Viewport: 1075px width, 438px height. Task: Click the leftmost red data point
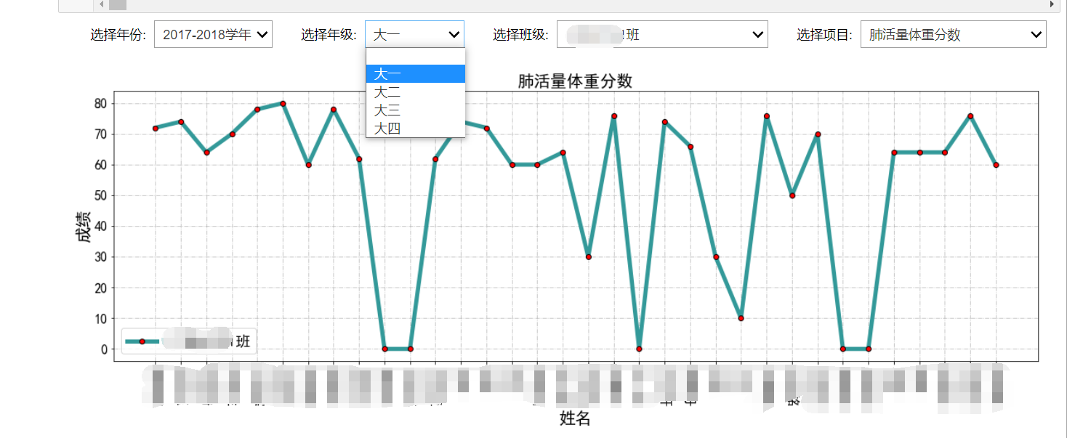click(x=154, y=128)
